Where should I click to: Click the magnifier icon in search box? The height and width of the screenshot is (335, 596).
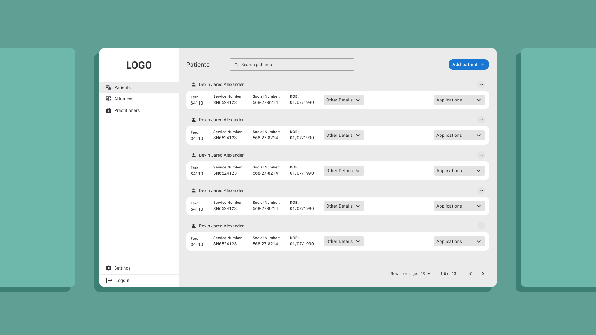pos(236,65)
